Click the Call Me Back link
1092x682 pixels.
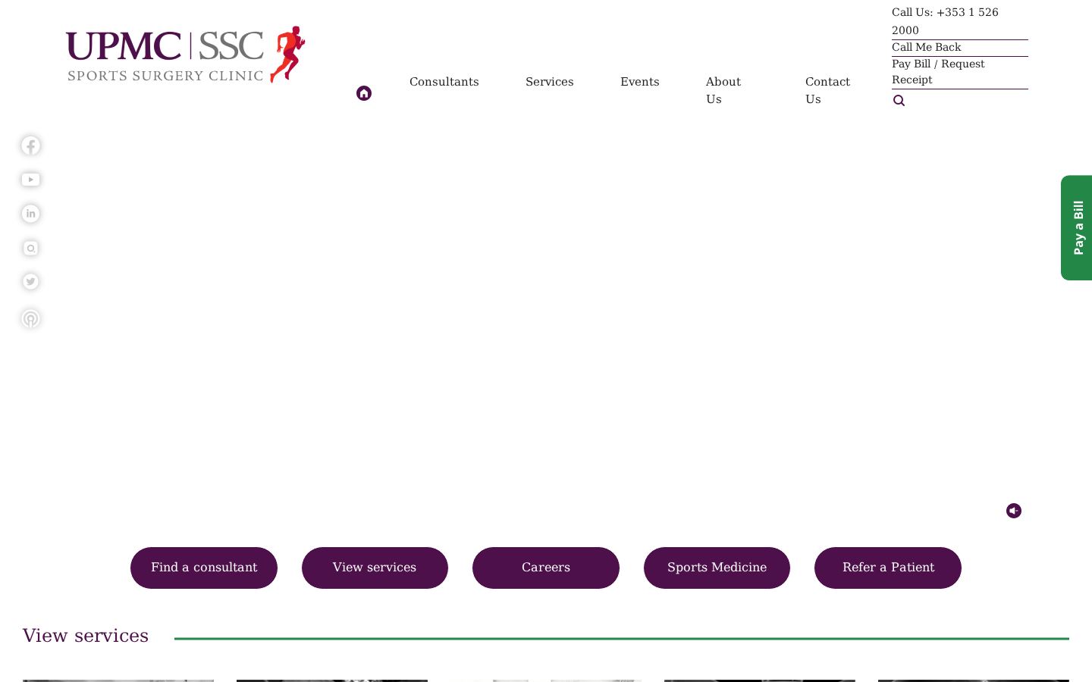pos(927,47)
